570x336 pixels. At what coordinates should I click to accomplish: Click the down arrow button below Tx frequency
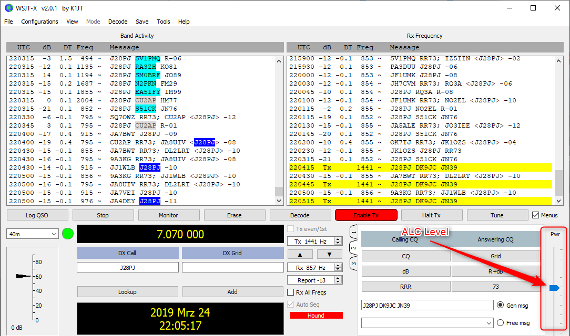(329, 254)
